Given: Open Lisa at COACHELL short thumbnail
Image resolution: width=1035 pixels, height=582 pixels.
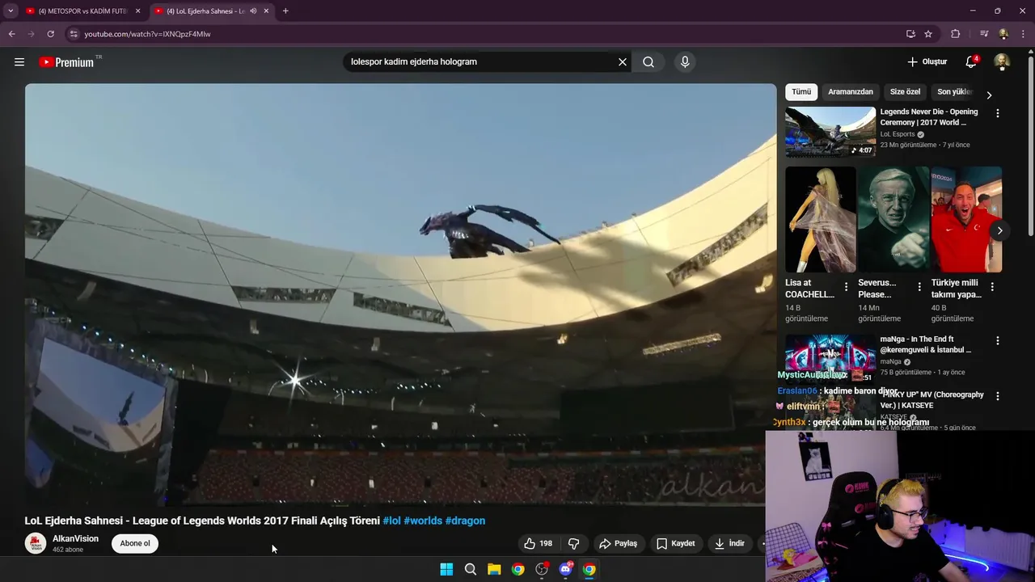Looking at the screenshot, I should coord(821,220).
